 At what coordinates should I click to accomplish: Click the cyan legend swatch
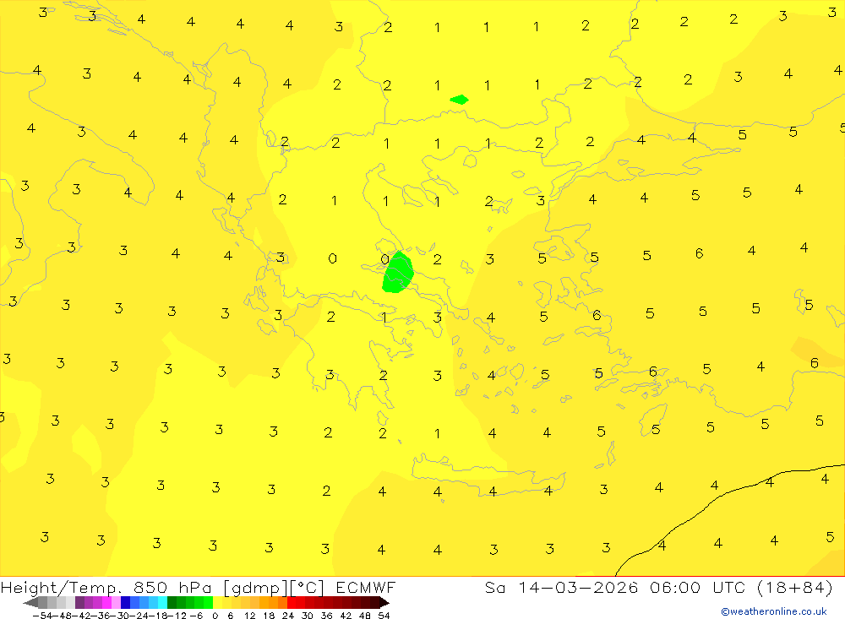click(162, 602)
